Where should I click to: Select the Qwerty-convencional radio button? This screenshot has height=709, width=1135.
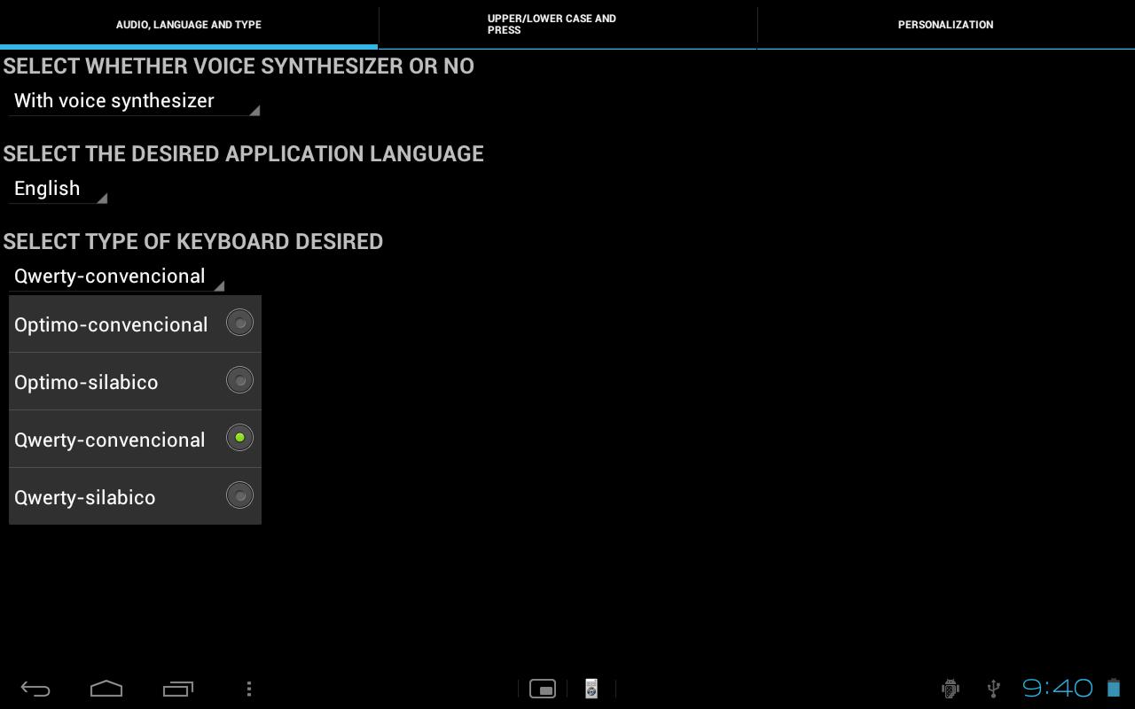[x=239, y=438]
